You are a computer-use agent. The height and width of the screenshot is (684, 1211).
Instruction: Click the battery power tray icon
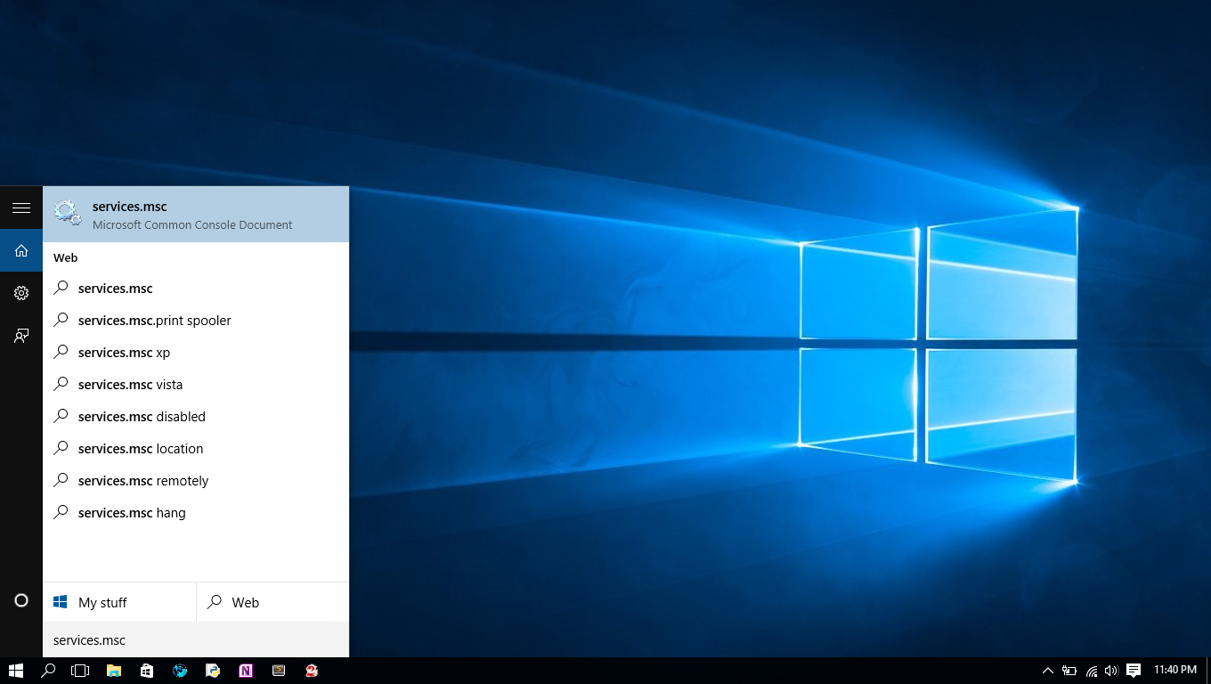pos(1069,671)
